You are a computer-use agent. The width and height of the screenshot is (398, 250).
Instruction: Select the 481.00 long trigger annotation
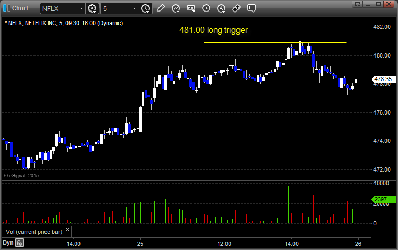tap(213, 30)
